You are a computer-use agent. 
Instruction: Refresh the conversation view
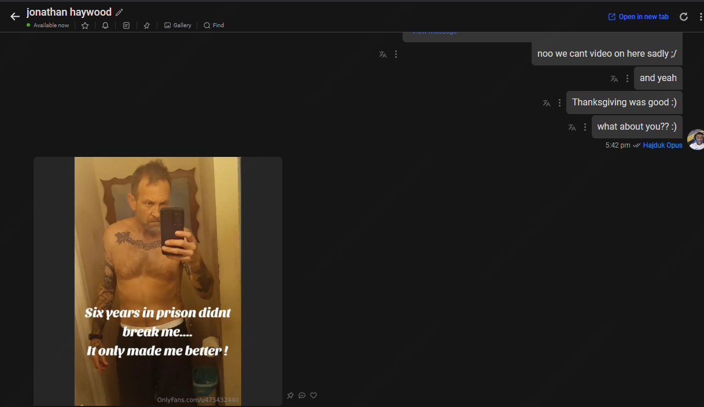tap(683, 16)
